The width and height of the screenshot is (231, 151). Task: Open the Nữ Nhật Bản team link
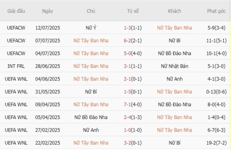174,66
